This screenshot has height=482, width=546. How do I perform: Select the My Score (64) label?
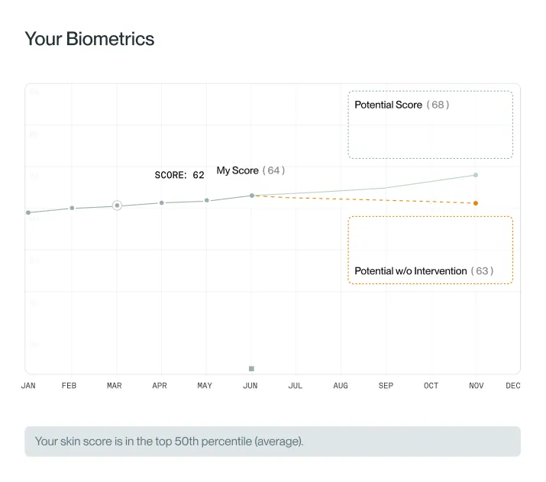click(x=250, y=170)
